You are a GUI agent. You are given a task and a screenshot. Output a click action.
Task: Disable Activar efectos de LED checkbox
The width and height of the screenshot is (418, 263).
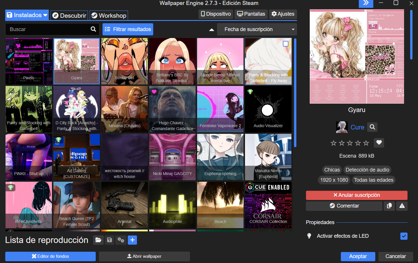pyautogui.click(x=403, y=236)
